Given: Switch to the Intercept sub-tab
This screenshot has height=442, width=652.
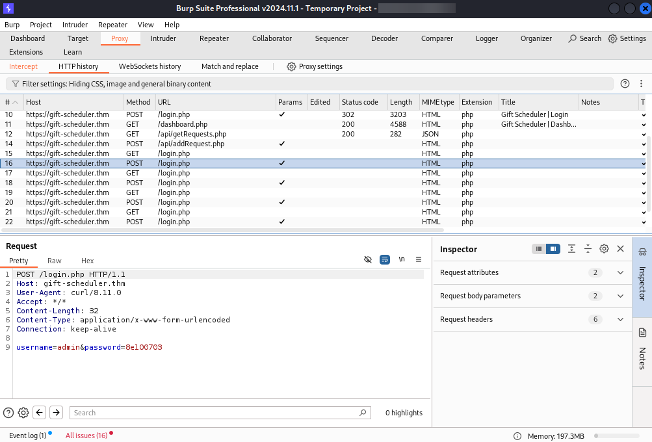Looking at the screenshot, I should pos(23,66).
